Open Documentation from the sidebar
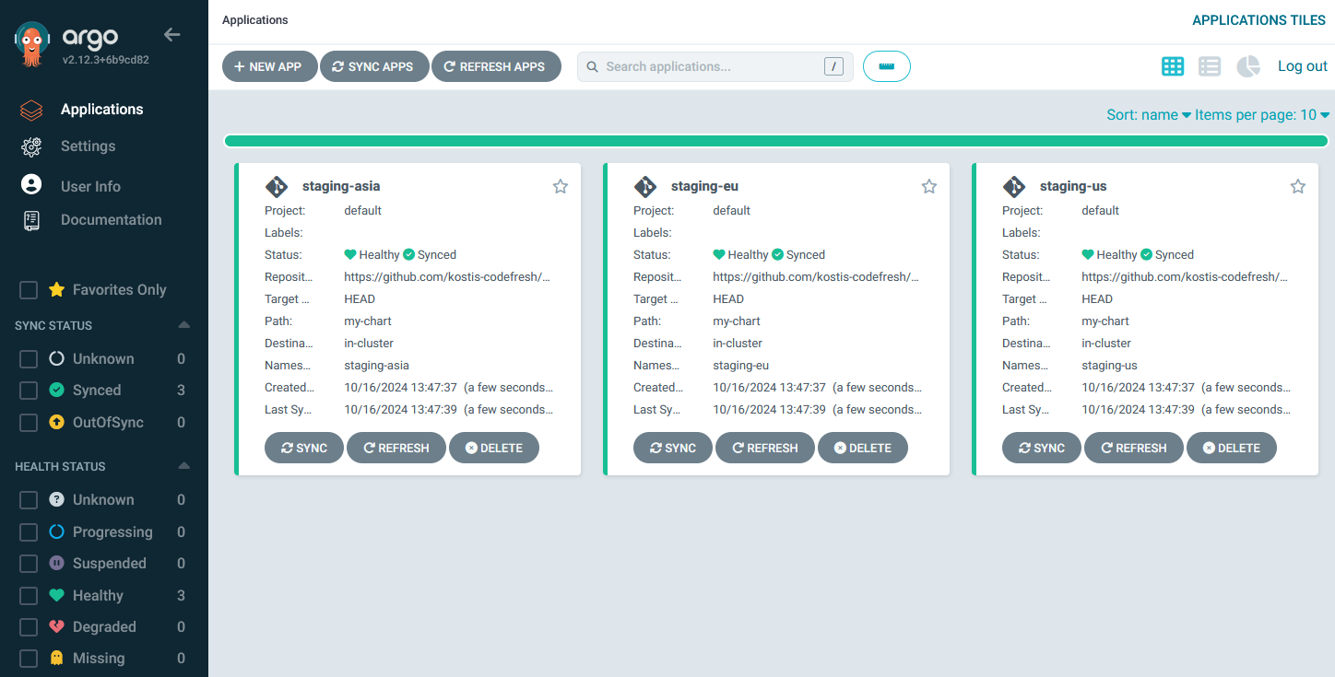The width and height of the screenshot is (1335, 677). (30, 219)
